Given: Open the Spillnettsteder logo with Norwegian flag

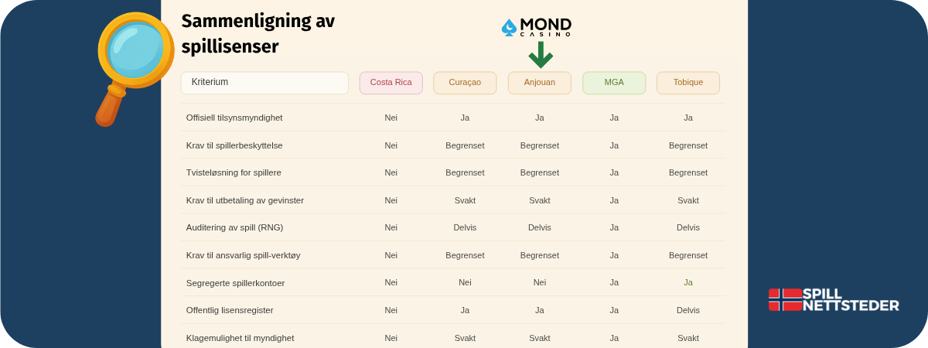Looking at the screenshot, I should coord(834,299).
